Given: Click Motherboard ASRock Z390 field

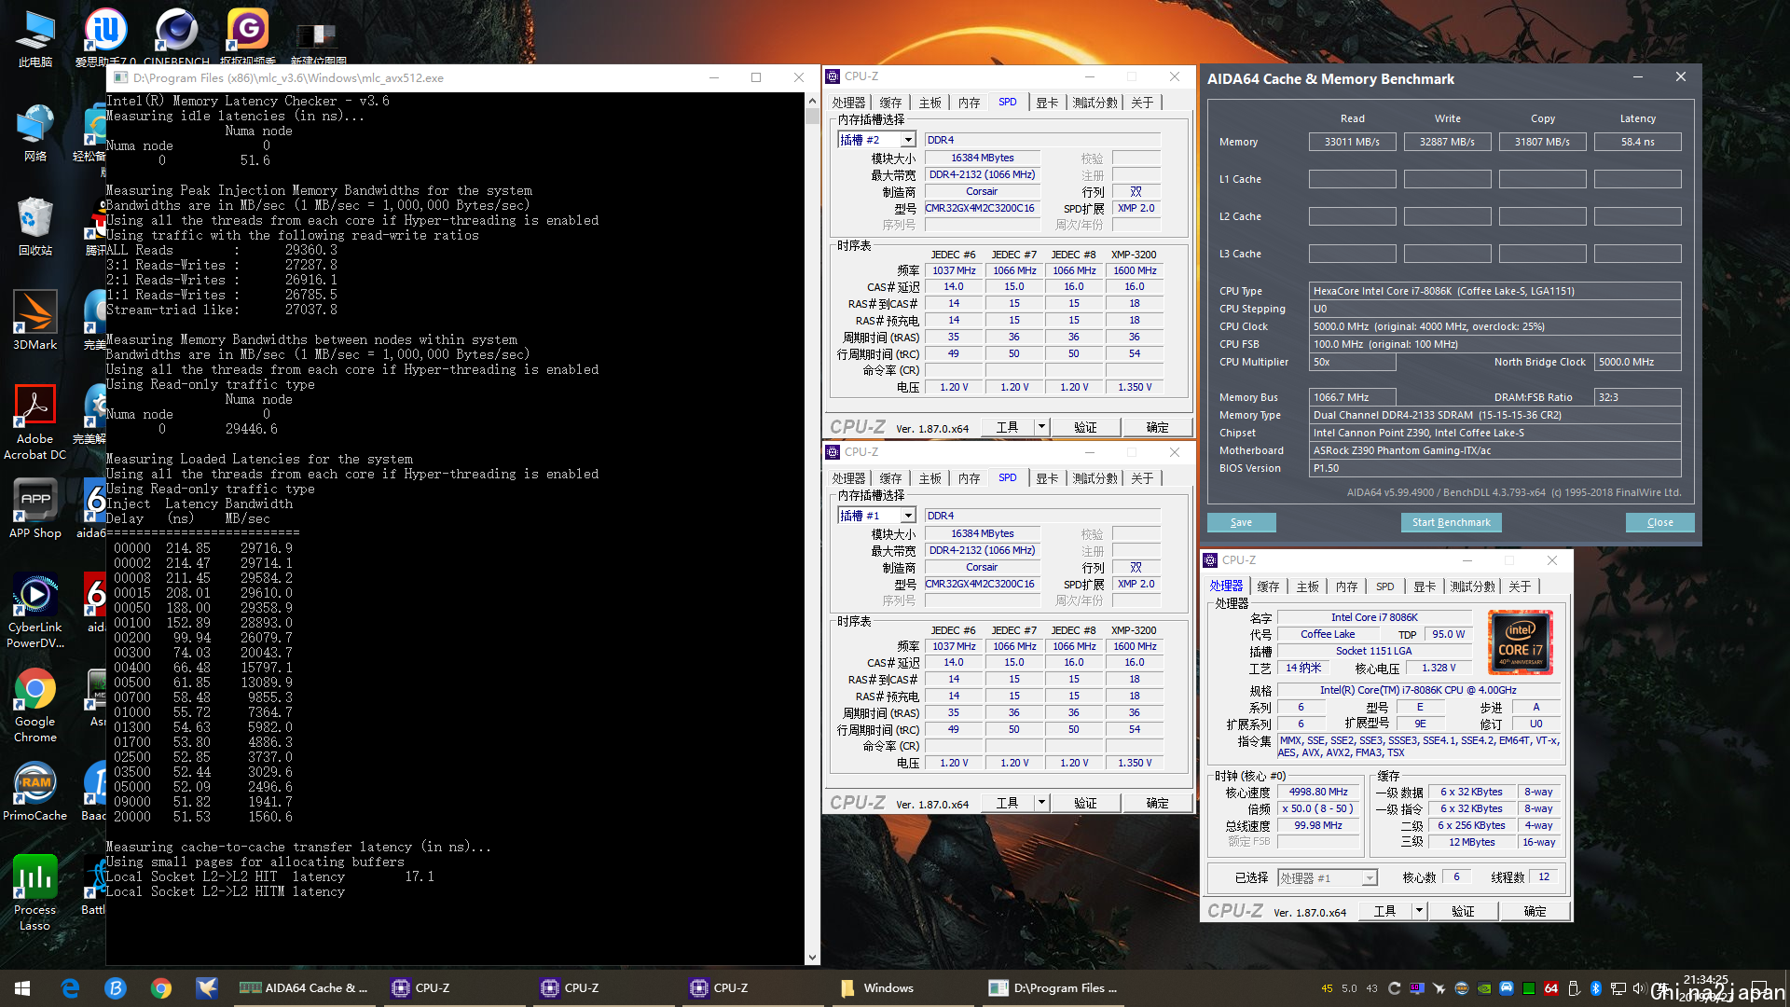Looking at the screenshot, I should coord(1495,450).
